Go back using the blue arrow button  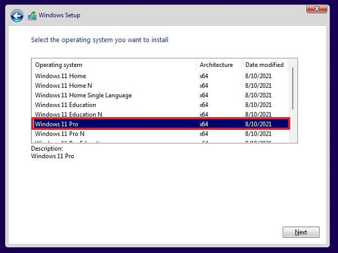17,16
